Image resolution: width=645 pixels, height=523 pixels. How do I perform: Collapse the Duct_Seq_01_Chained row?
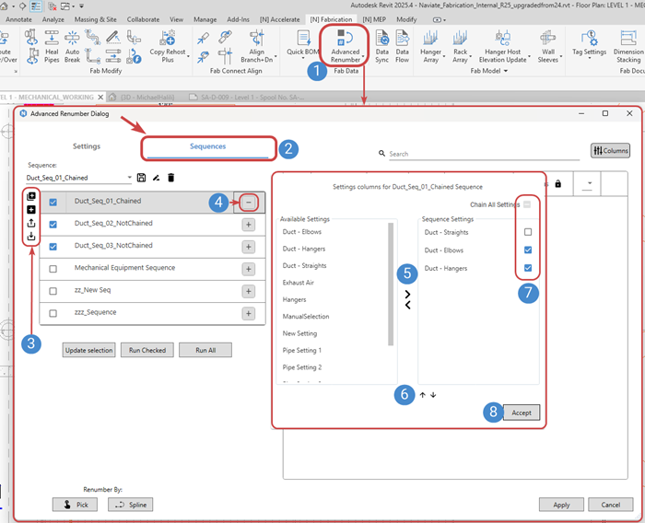249,202
